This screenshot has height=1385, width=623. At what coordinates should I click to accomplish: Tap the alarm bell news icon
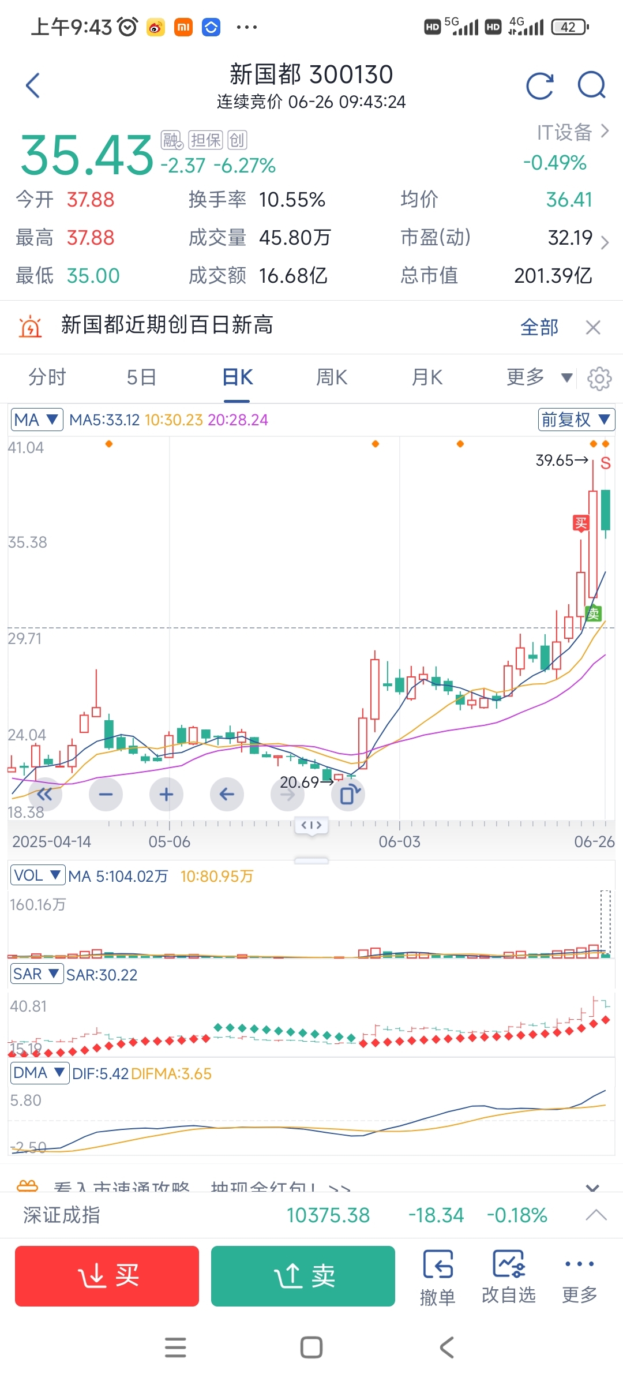click(x=30, y=327)
